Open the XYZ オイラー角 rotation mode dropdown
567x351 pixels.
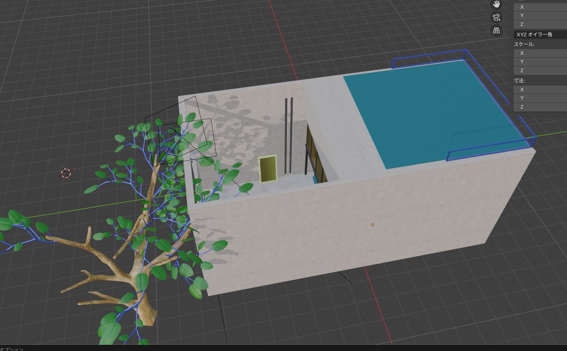pyautogui.click(x=540, y=34)
